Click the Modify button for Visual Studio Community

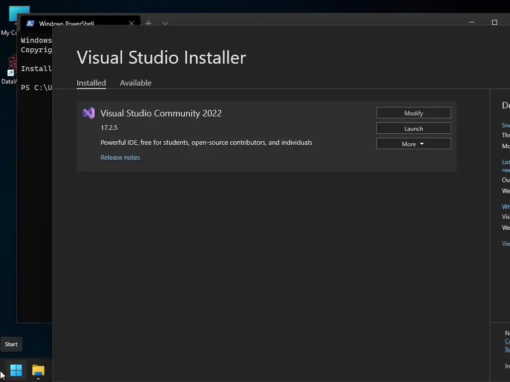(413, 113)
